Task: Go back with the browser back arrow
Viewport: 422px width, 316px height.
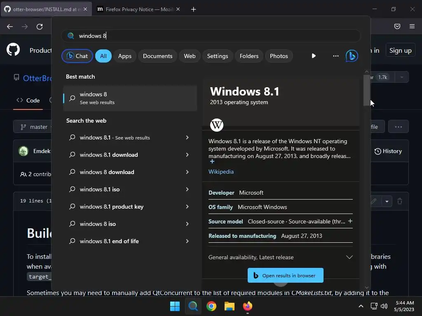Action: (x=10, y=26)
